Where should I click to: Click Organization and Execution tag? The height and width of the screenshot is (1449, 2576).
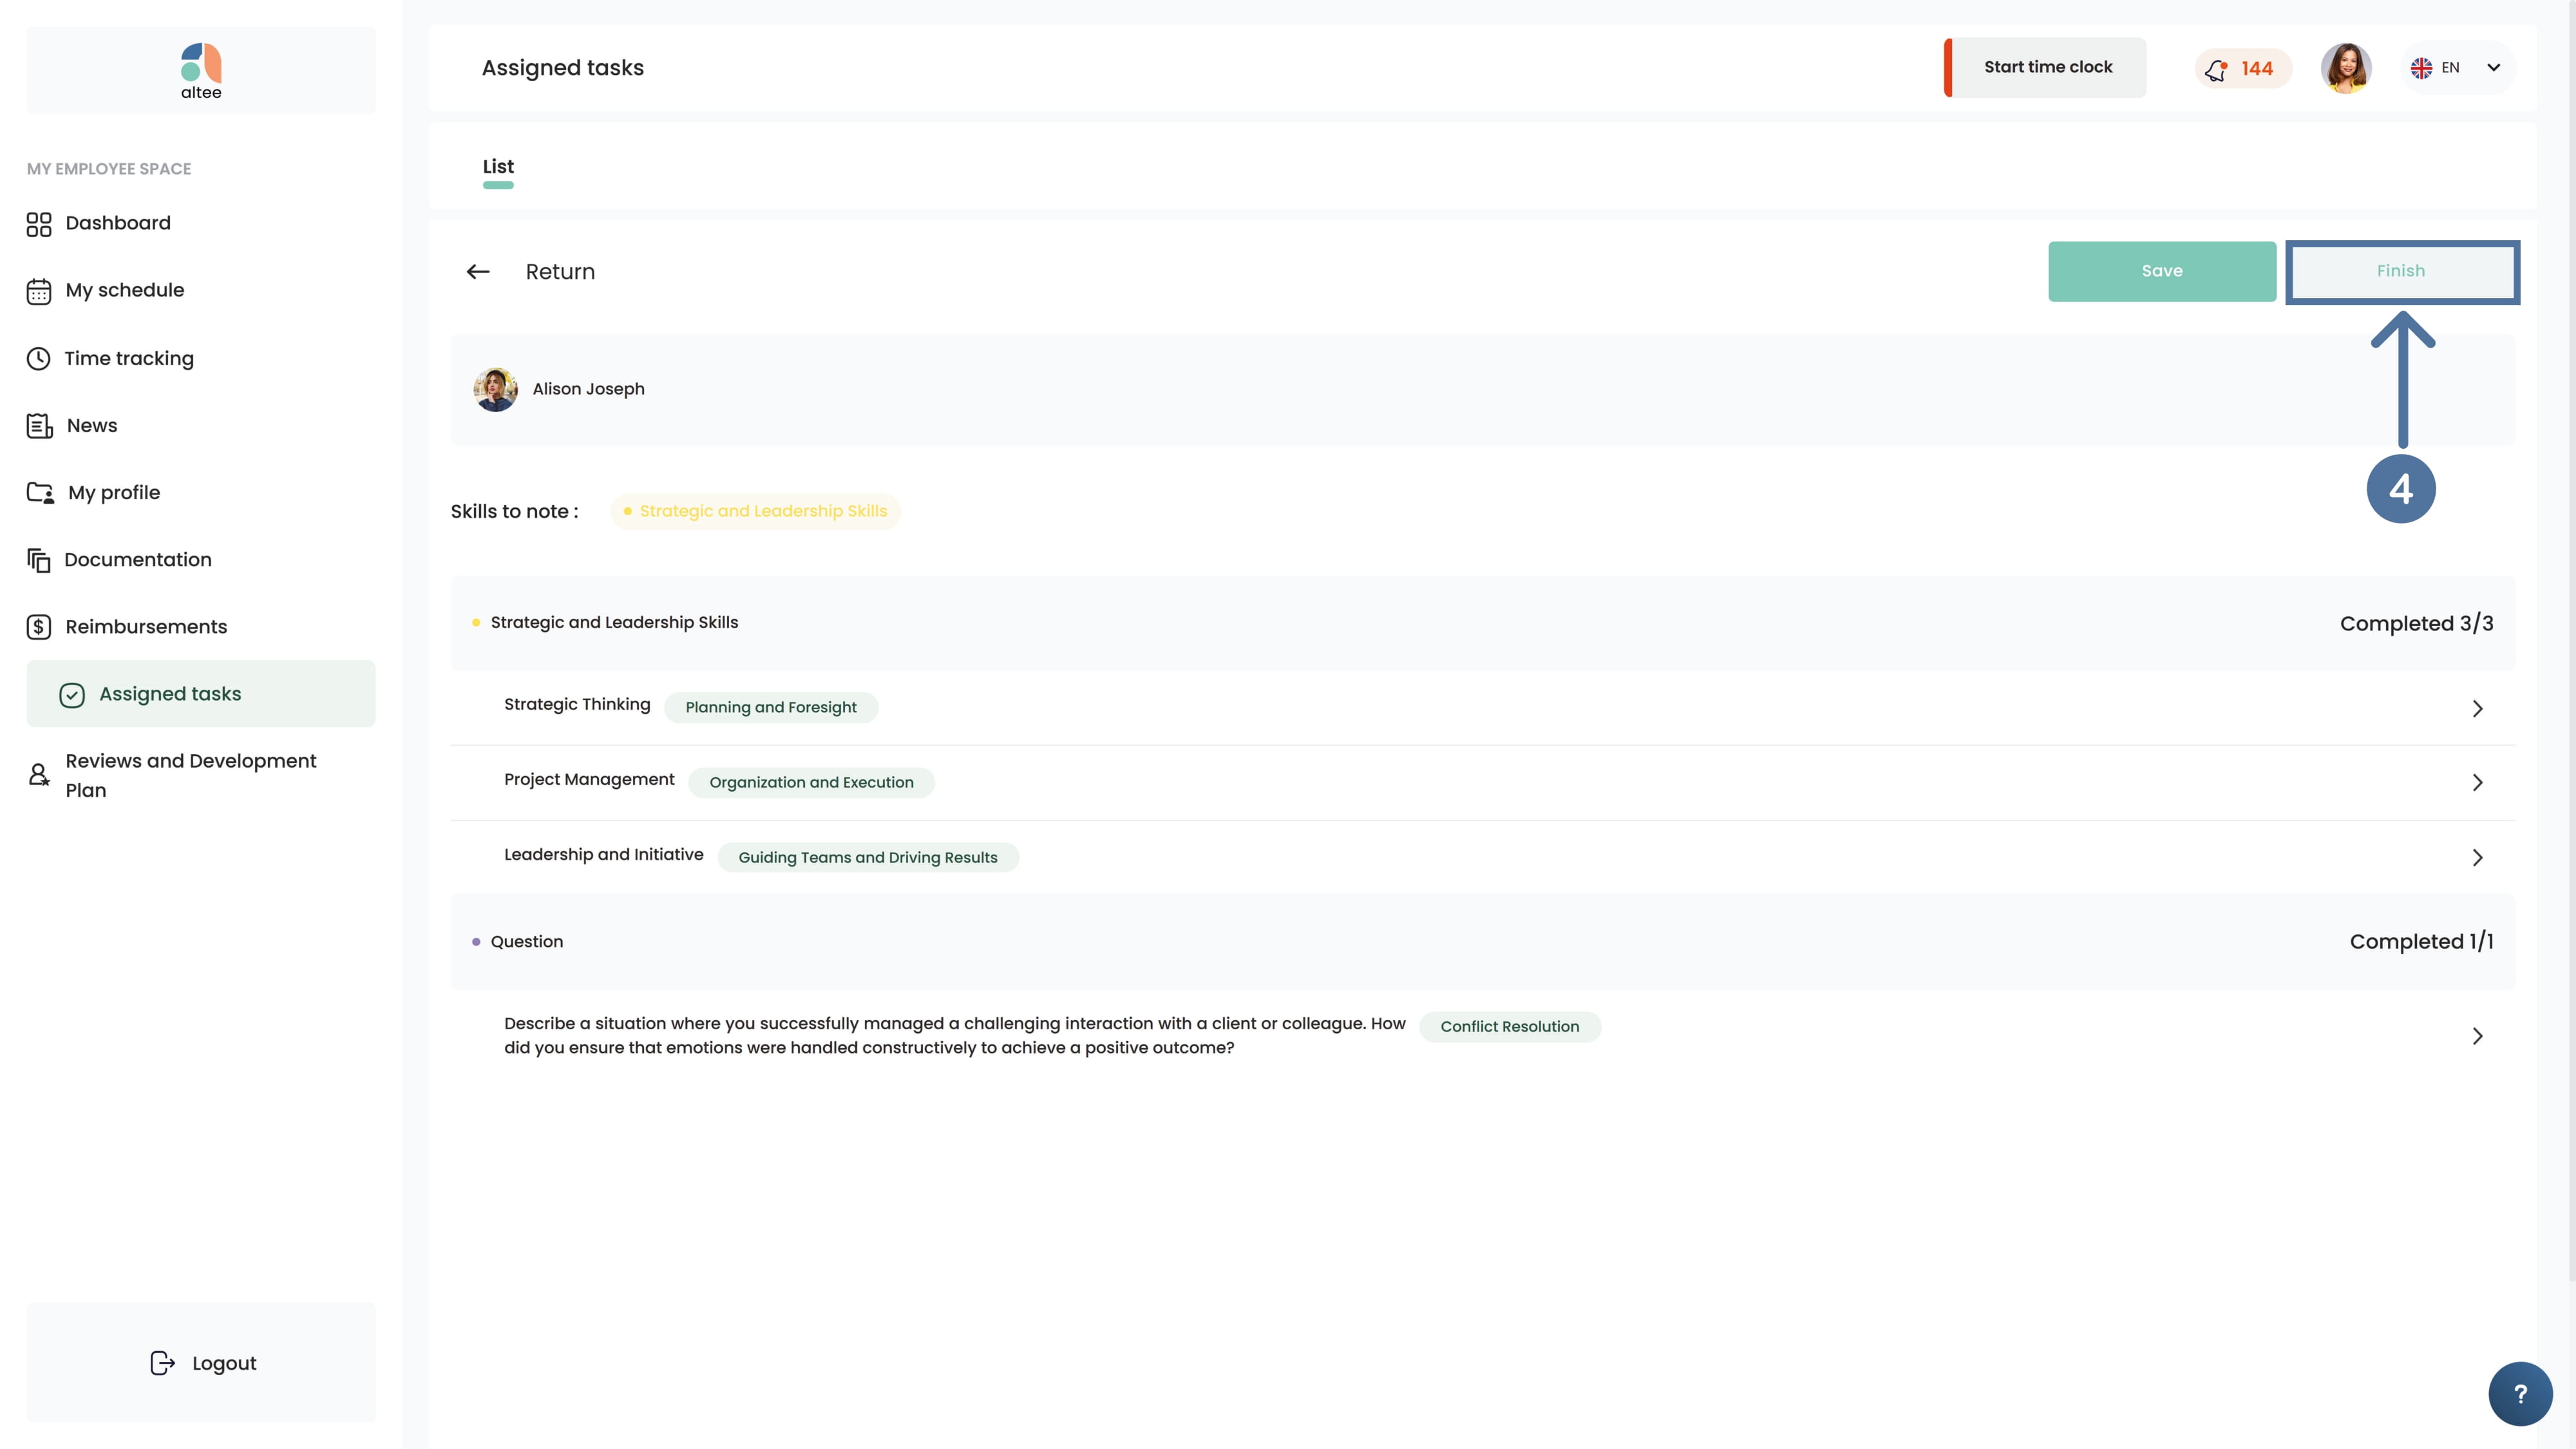tap(811, 782)
